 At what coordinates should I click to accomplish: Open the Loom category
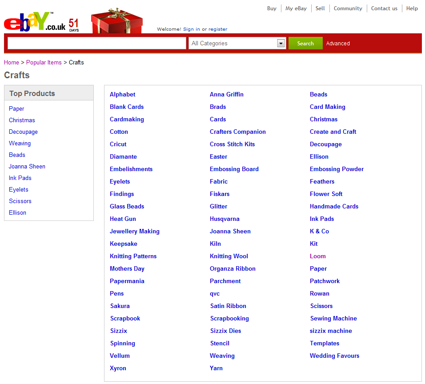pos(317,256)
